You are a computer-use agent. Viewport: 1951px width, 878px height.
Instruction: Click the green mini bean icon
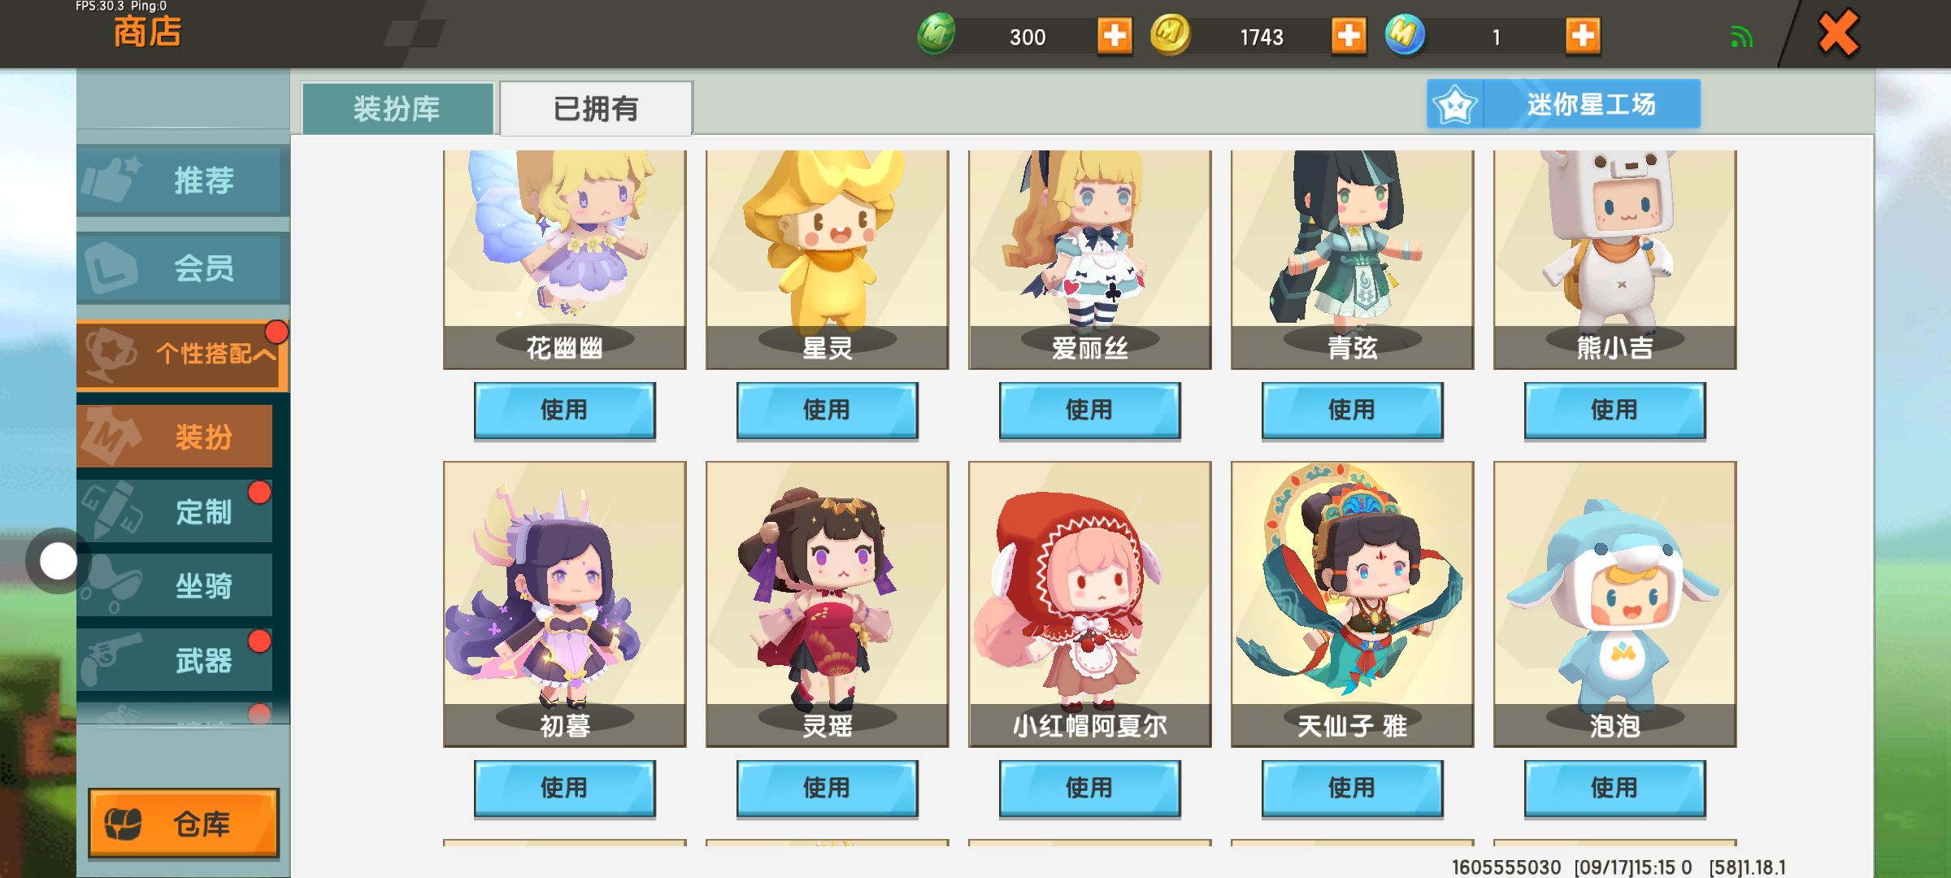pos(936,35)
